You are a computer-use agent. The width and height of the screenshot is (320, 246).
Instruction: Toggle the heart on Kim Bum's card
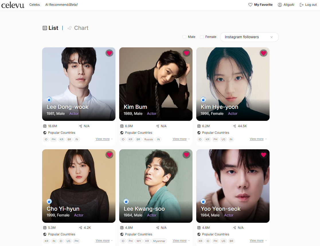(x=186, y=53)
